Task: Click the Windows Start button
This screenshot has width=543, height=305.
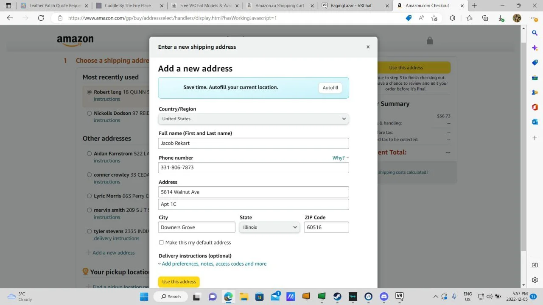Action: pyautogui.click(x=144, y=296)
